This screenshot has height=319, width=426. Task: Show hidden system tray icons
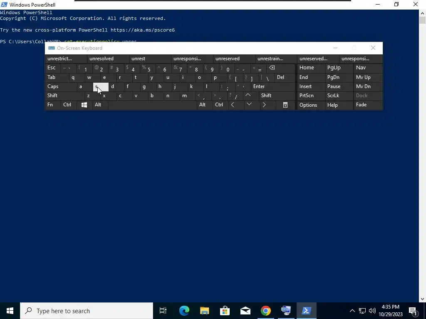[352, 311]
